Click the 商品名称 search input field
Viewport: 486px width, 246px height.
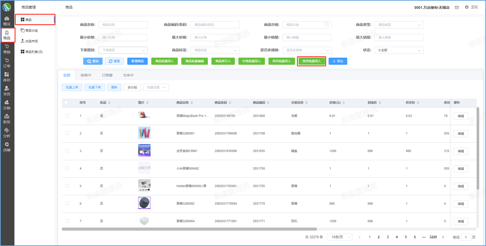pyautogui.click(x=123, y=25)
